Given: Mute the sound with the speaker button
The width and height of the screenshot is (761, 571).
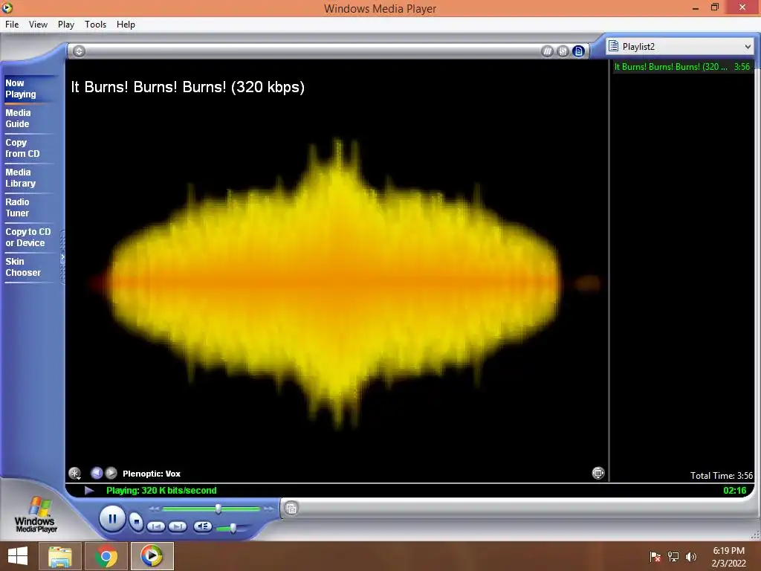Looking at the screenshot, I should coord(202,526).
